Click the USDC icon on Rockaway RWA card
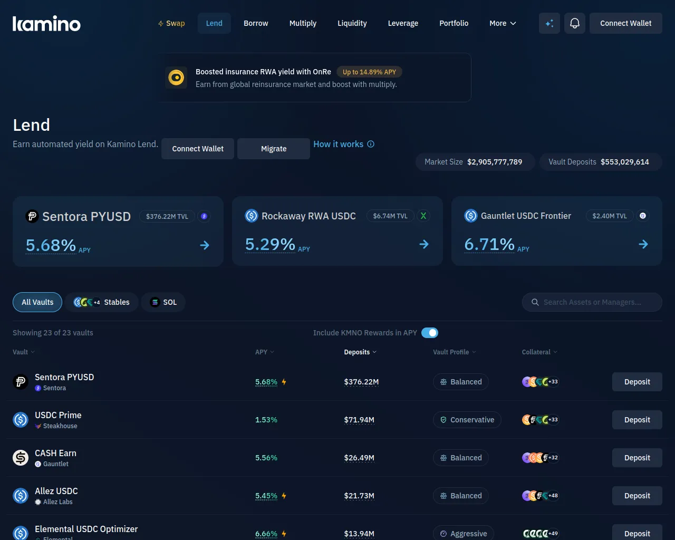This screenshot has height=540, width=675. click(x=252, y=216)
